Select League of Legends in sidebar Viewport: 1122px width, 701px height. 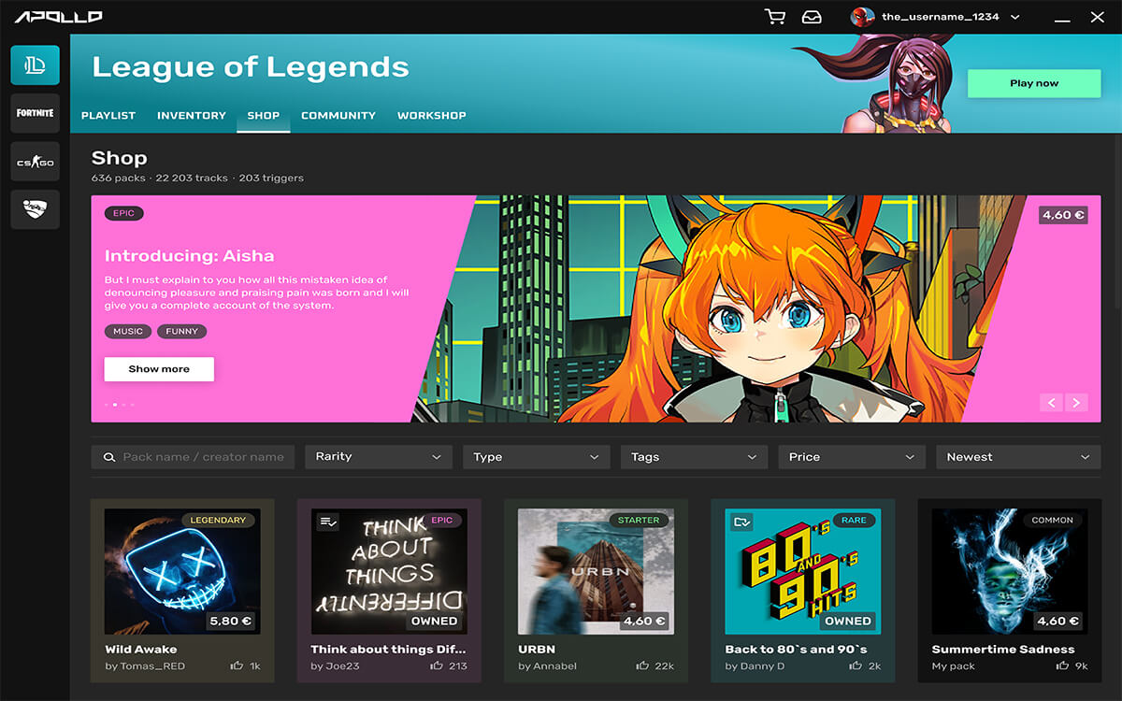[x=35, y=65]
